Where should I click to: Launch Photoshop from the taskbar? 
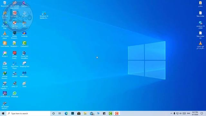(x=72, y=113)
